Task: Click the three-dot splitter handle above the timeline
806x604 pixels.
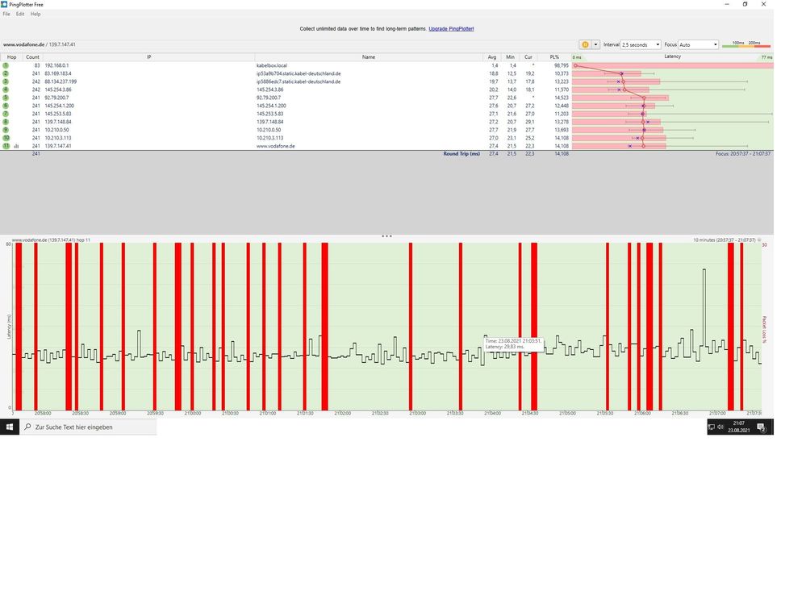Action: pos(386,236)
